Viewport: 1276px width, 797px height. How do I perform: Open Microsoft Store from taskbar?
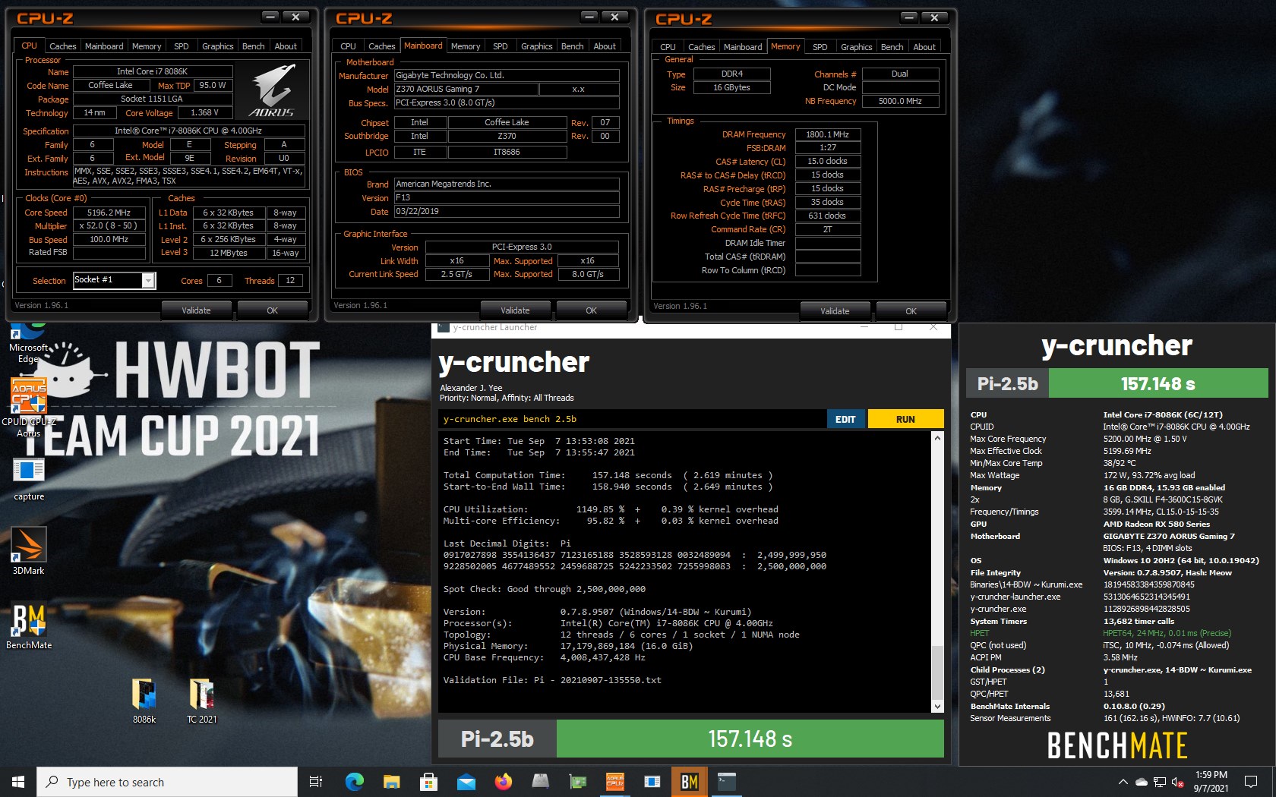[428, 782]
